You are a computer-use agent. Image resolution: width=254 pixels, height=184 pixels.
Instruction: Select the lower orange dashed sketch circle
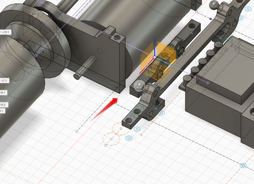pos(111,139)
